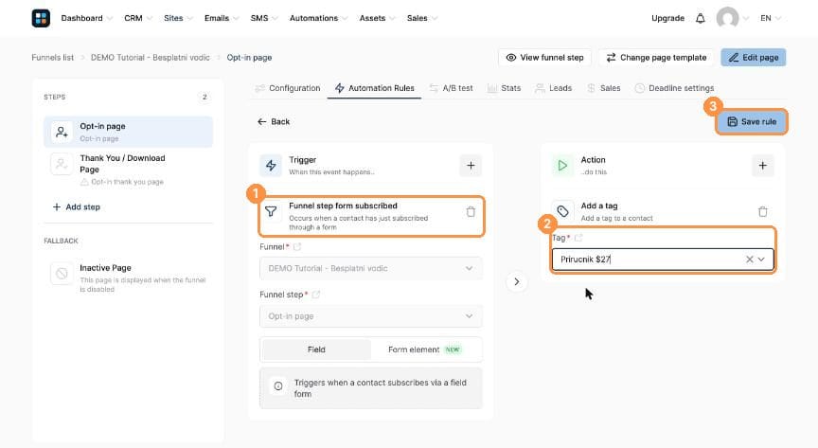Open the Assets menu
Image resolution: width=818 pixels, height=448 pixels.
377,18
